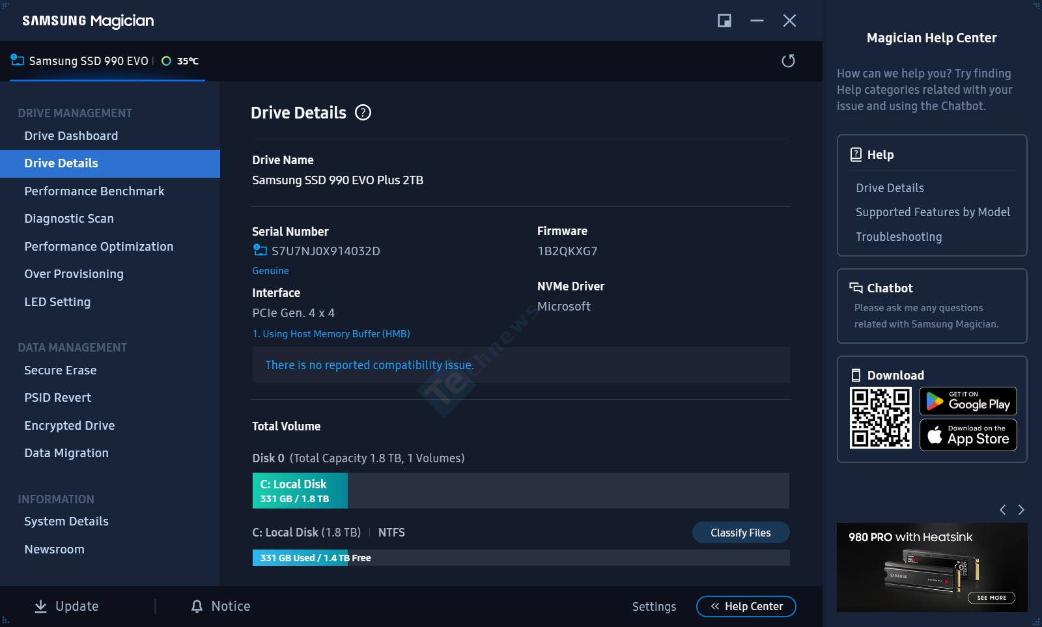This screenshot has width=1042, height=627.
Task: Click the Notice bell icon
Action: point(197,606)
